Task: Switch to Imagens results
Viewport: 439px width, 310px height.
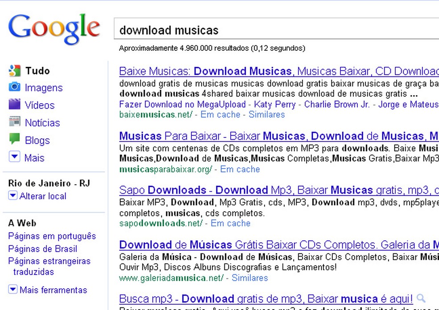Action: pyautogui.click(x=44, y=88)
